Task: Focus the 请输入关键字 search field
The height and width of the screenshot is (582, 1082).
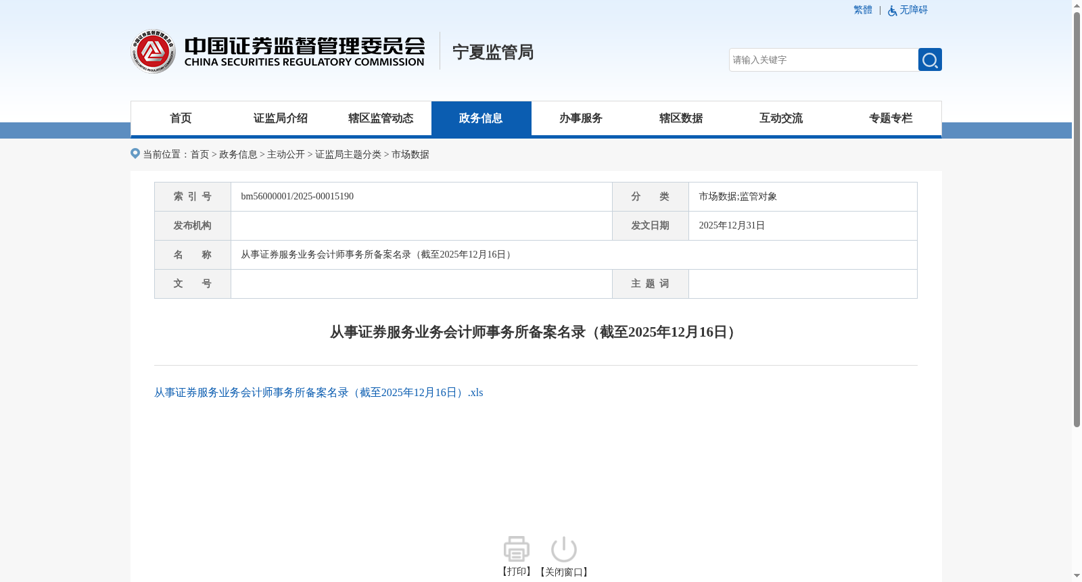Action: pyautogui.click(x=824, y=59)
